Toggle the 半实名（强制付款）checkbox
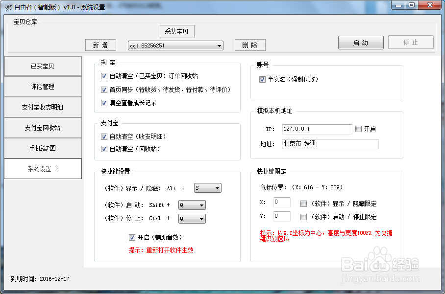Screen dimensions: 445x294 [x=263, y=79]
